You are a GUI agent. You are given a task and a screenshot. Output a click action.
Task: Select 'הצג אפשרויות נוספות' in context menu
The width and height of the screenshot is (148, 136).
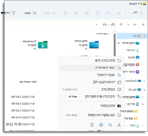[91, 115]
